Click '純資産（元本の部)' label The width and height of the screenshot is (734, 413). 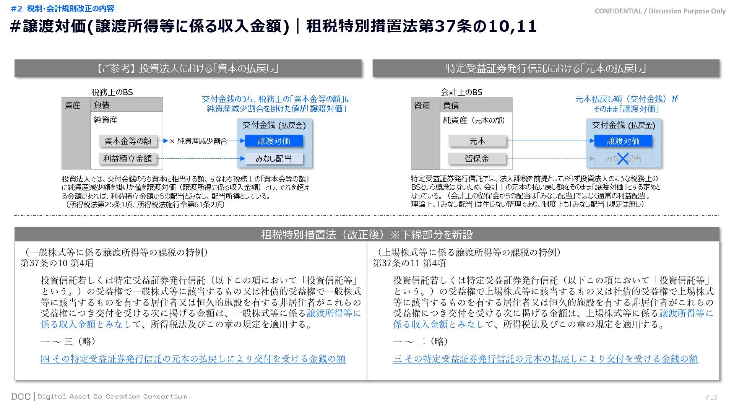coord(474,120)
